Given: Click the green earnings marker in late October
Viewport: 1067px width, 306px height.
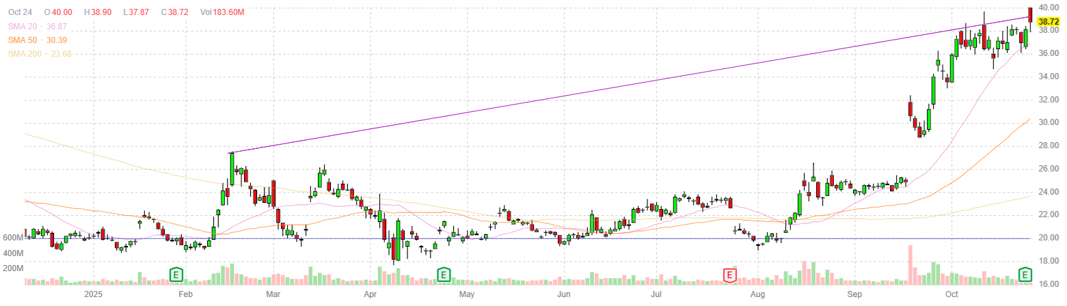Looking at the screenshot, I should 1025,275.
